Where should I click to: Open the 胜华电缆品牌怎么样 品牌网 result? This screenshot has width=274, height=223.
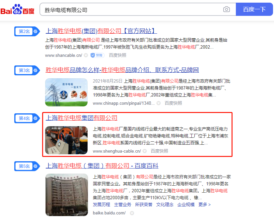tap(122, 70)
